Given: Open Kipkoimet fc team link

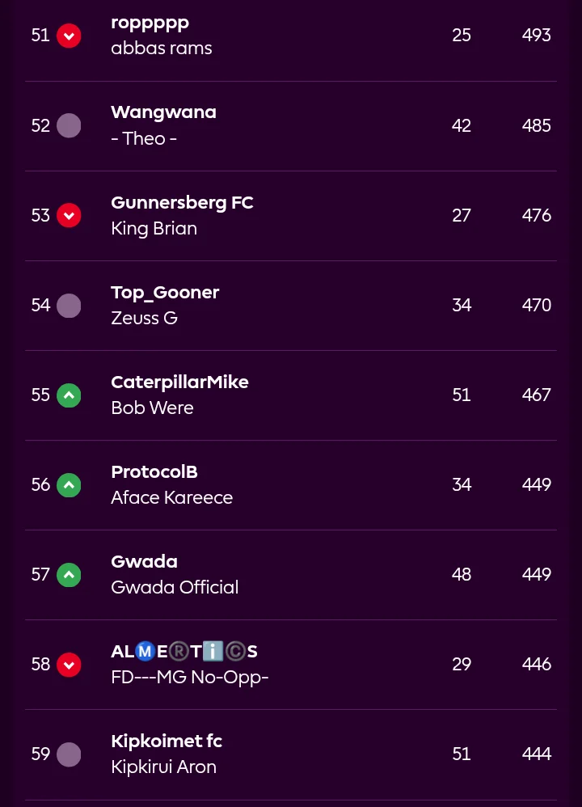Looking at the screenshot, I should click(167, 741).
